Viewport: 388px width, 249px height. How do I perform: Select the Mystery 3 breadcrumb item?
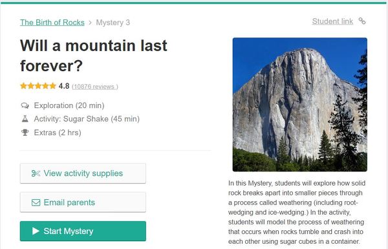[113, 23]
